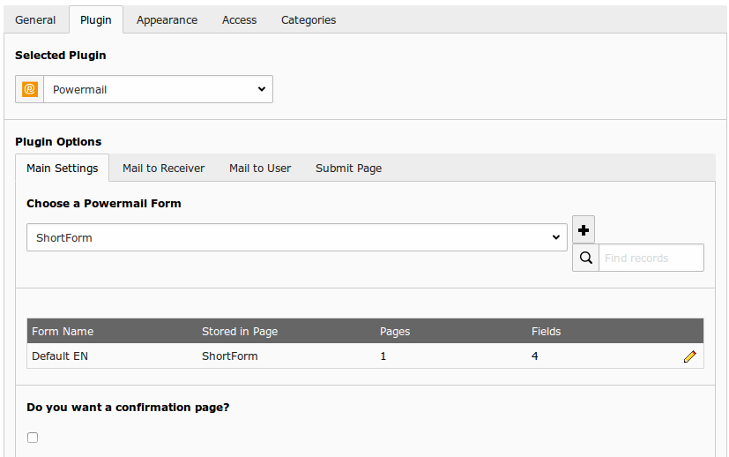
Task: Show the Submit Page tab
Action: coord(349,168)
